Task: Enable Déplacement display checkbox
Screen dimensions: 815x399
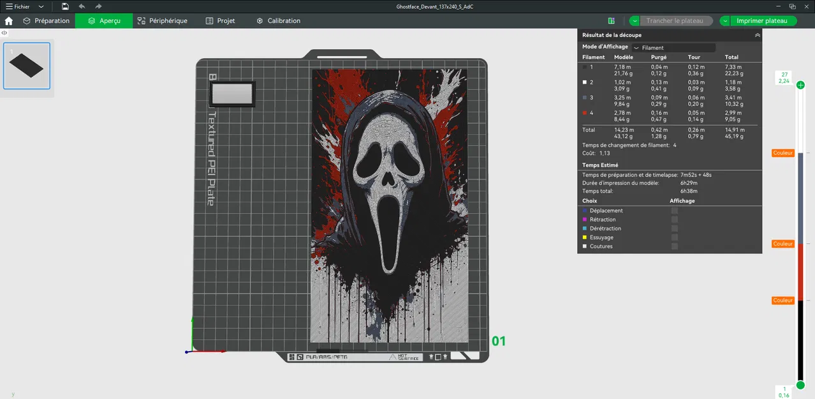Action: pos(675,211)
